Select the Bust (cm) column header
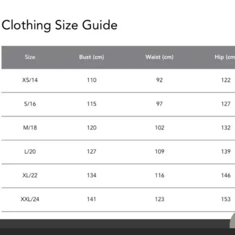 92,57
